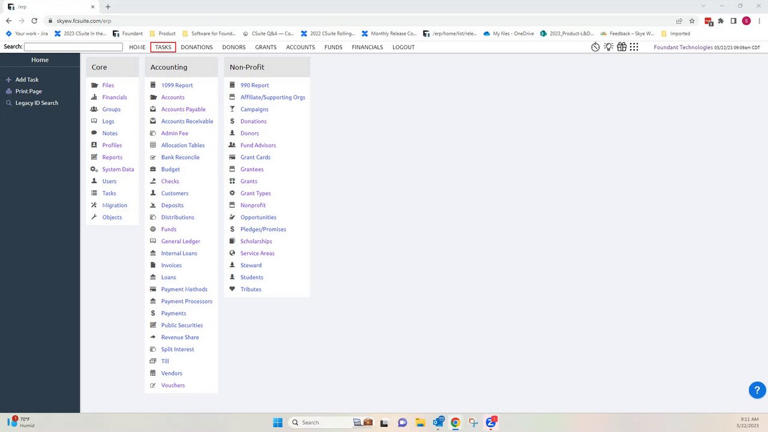Open the Users link under Core
This screenshot has height=432, width=768.
coord(109,181)
